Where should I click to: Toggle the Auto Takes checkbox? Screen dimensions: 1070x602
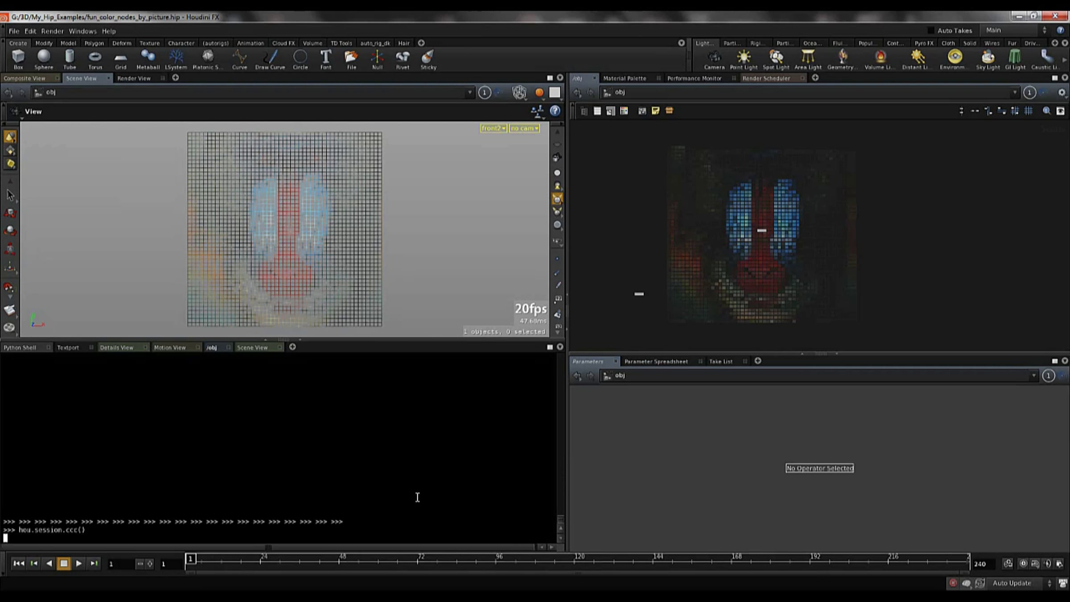tap(931, 30)
